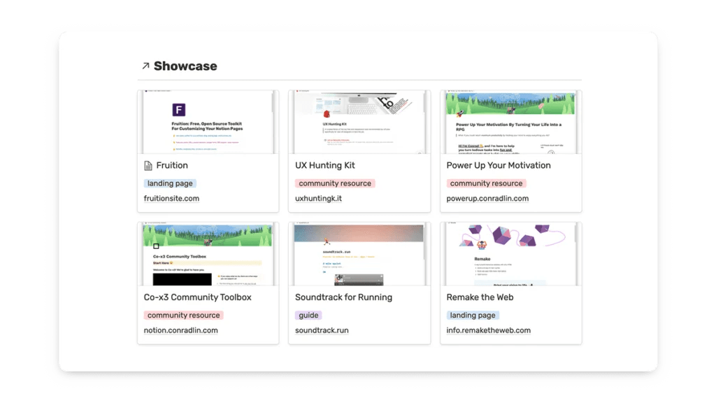
Task: Open Remake the Web thumbnail
Action: pyautogui.click(x=511, y=254)
